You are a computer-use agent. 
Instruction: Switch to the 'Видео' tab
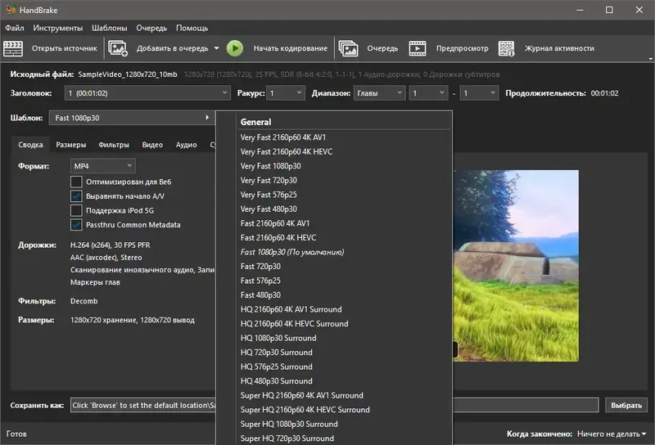coord(152,145)
